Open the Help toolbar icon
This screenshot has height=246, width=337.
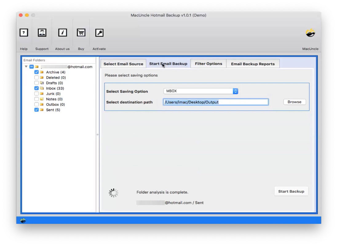[x=24, y=33]
